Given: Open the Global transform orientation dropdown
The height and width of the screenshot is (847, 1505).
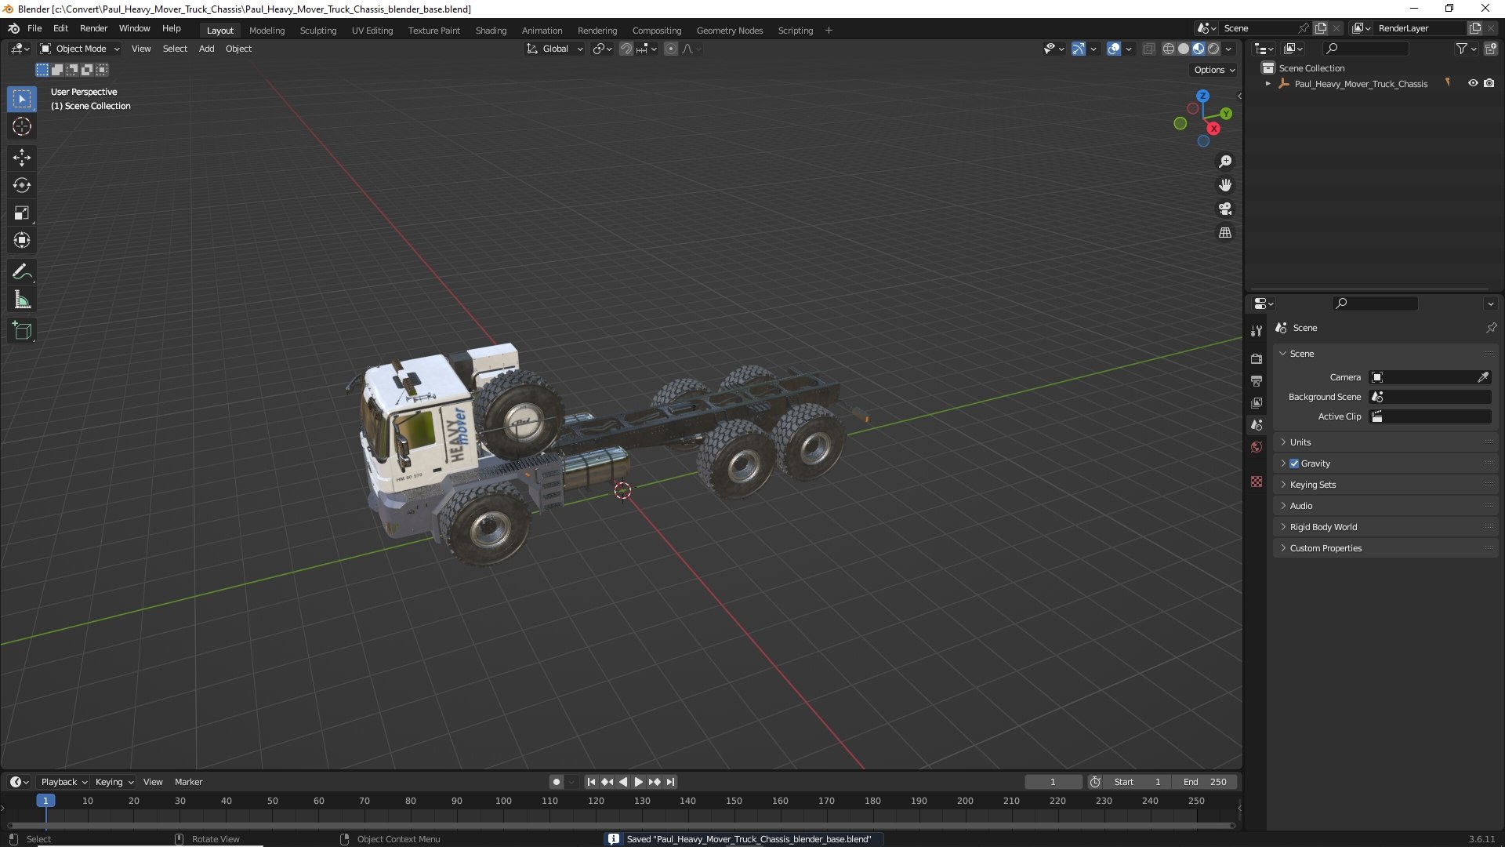Looking at the screenshot, I should point(555,49).
